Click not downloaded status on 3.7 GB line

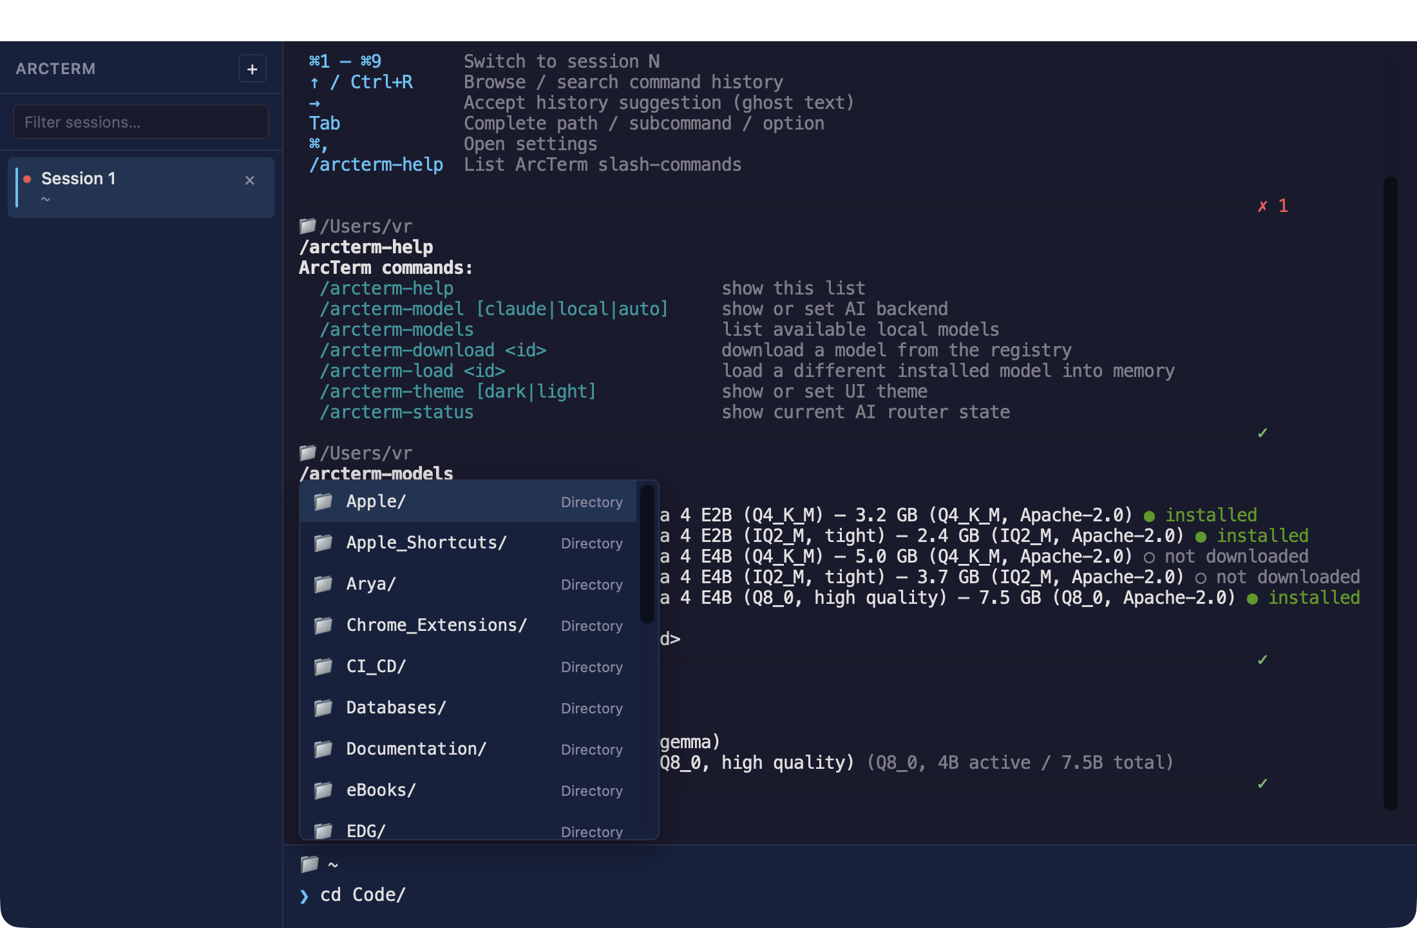[x=1278, y=577]
